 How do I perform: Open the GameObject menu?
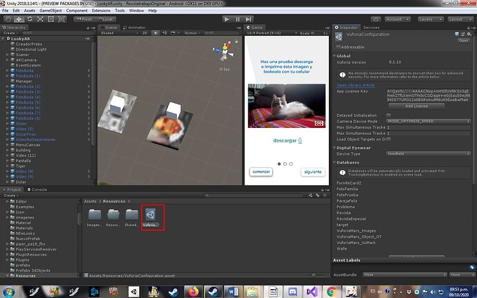point(53,11)
